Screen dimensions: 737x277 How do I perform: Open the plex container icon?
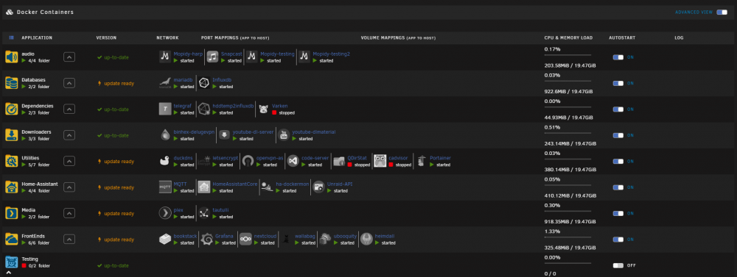(x=165, y=213)
